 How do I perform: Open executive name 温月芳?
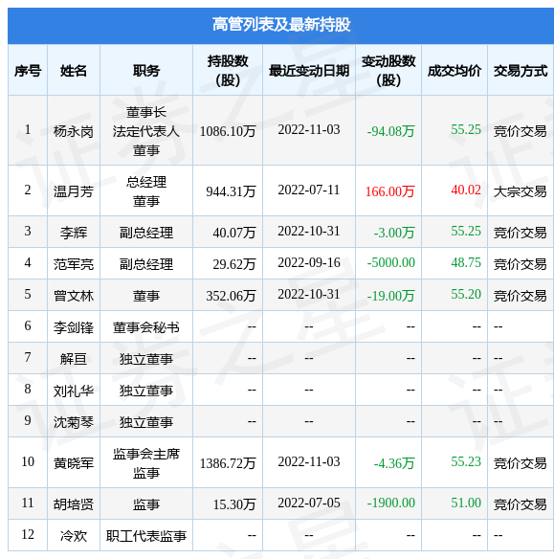[74, 191]
